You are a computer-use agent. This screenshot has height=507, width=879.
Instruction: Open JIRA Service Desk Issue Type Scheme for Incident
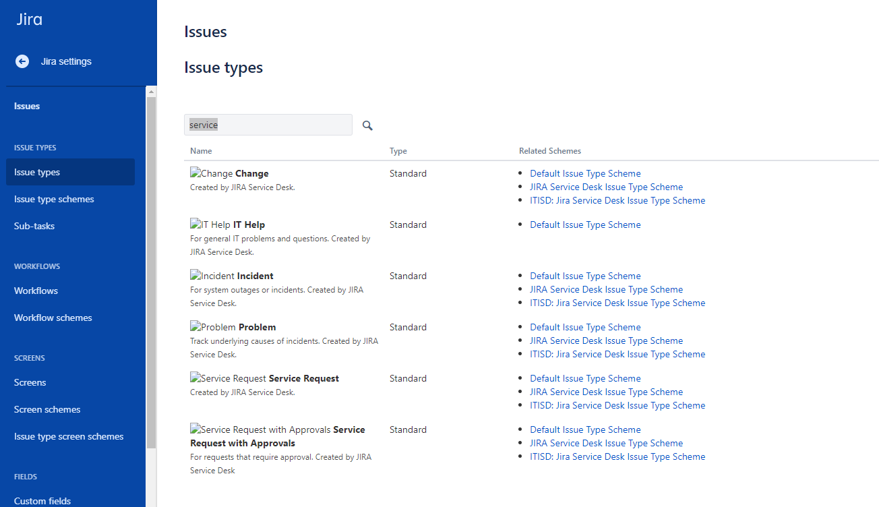606,289
